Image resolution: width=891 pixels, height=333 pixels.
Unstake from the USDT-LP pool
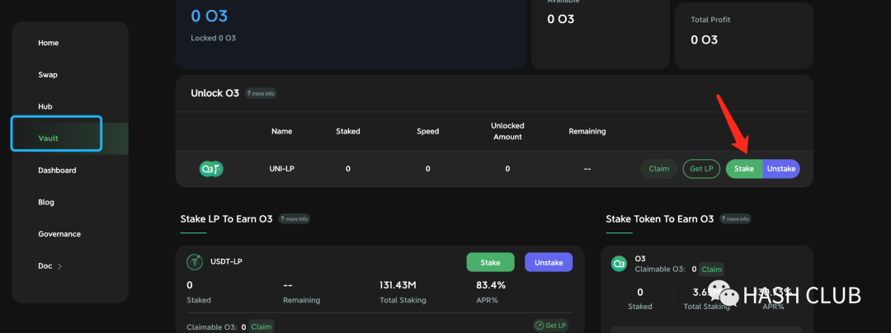point(549,263)
